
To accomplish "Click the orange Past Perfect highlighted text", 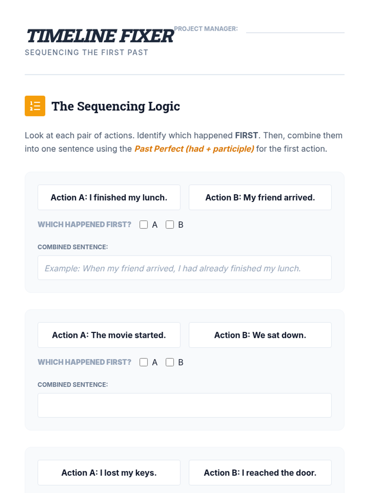I will (194, 149).
